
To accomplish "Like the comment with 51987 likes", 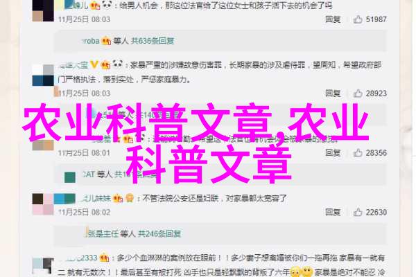I will point(358,19).
